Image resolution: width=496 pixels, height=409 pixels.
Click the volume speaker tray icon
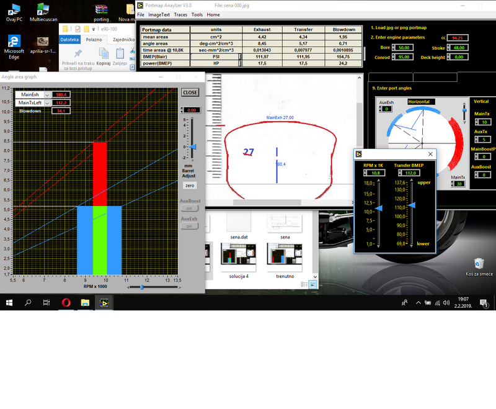coord(446,303)
